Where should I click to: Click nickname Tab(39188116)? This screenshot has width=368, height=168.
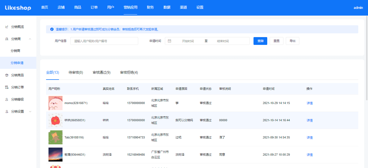pos(74,137)
